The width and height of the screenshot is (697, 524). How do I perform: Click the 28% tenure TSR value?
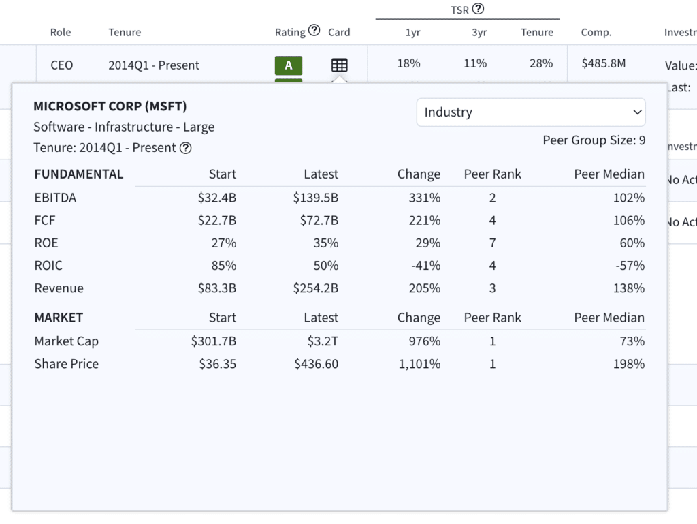click(x=541, y=63)
